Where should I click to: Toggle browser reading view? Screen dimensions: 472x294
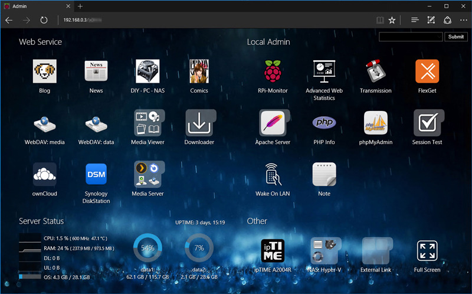tap(380, 20)
